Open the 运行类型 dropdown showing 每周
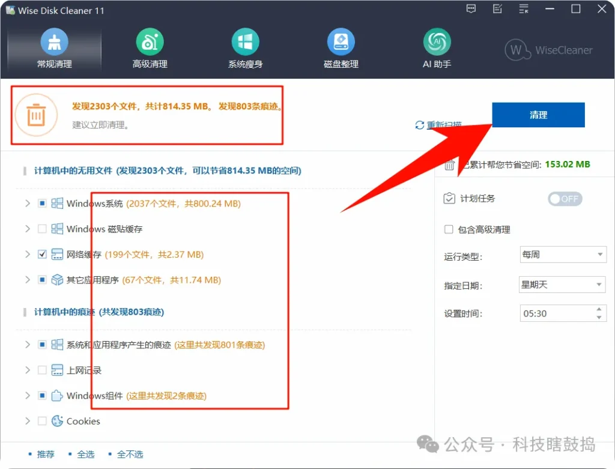The width and height of the screenshot is (615, 469). click(x=563, y=255)
